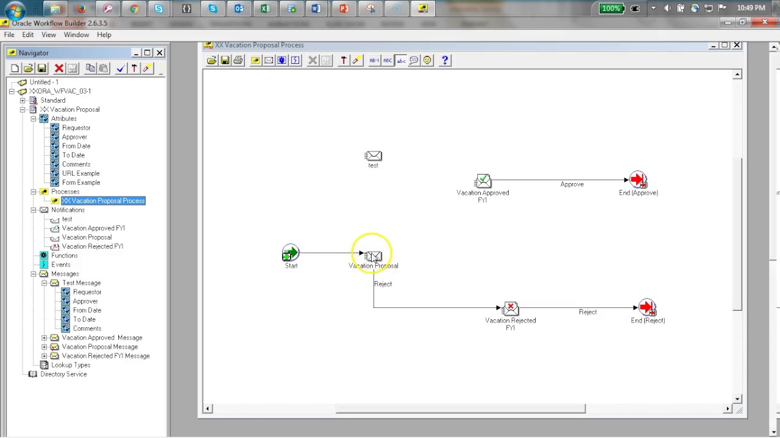Expand the Vacation Approved Message node

tap(44, 338)
